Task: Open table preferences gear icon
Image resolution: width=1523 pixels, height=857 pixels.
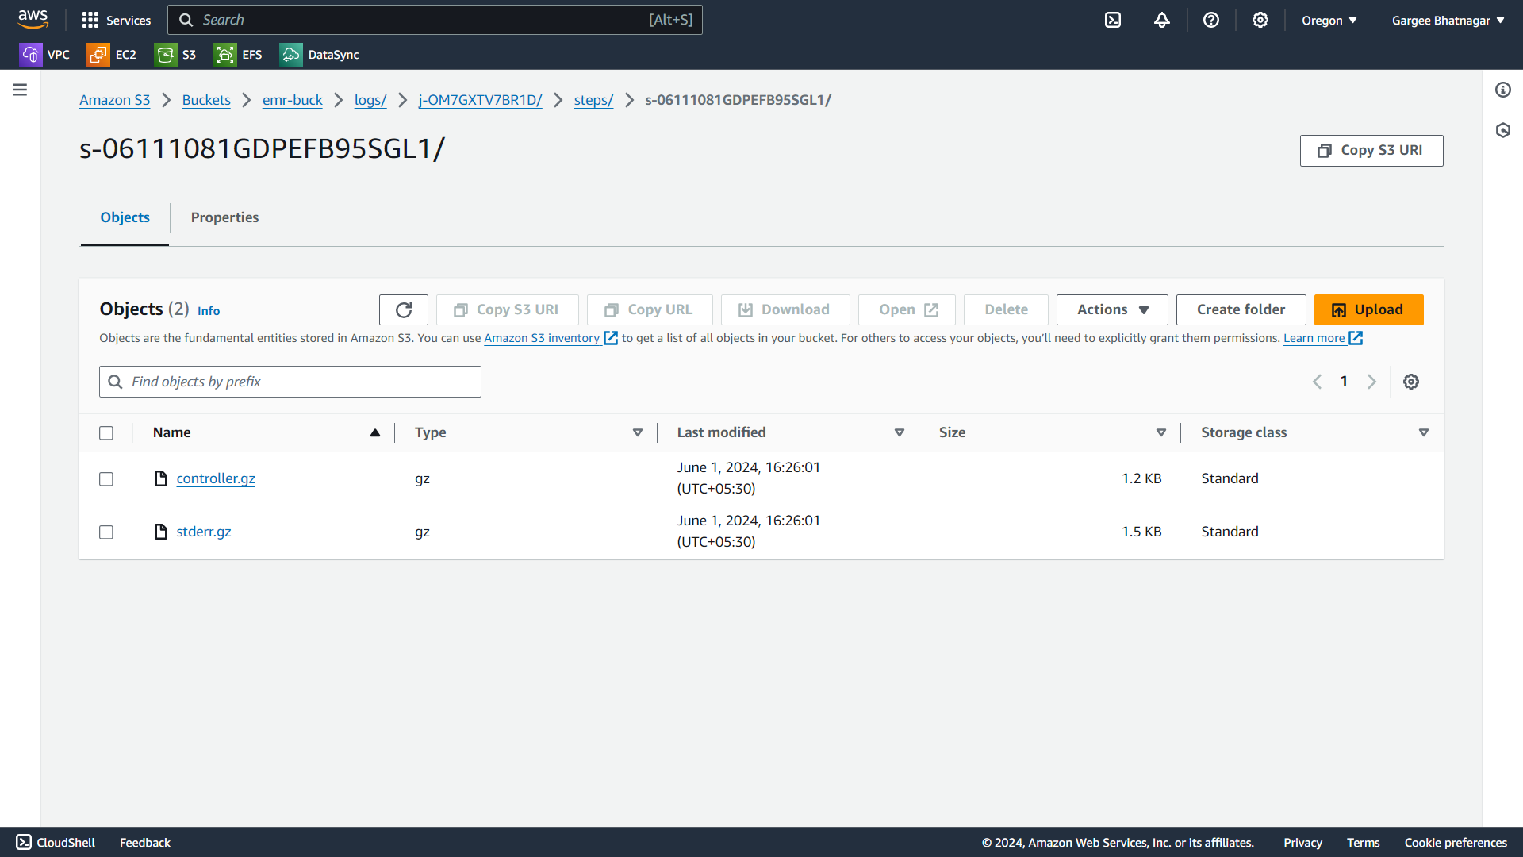Action: click(1411, 382)
